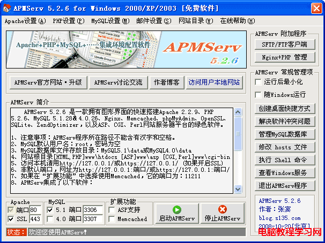
Task: Click 创建桌面快捷方式 button
Action: click(x=285, y=109)
